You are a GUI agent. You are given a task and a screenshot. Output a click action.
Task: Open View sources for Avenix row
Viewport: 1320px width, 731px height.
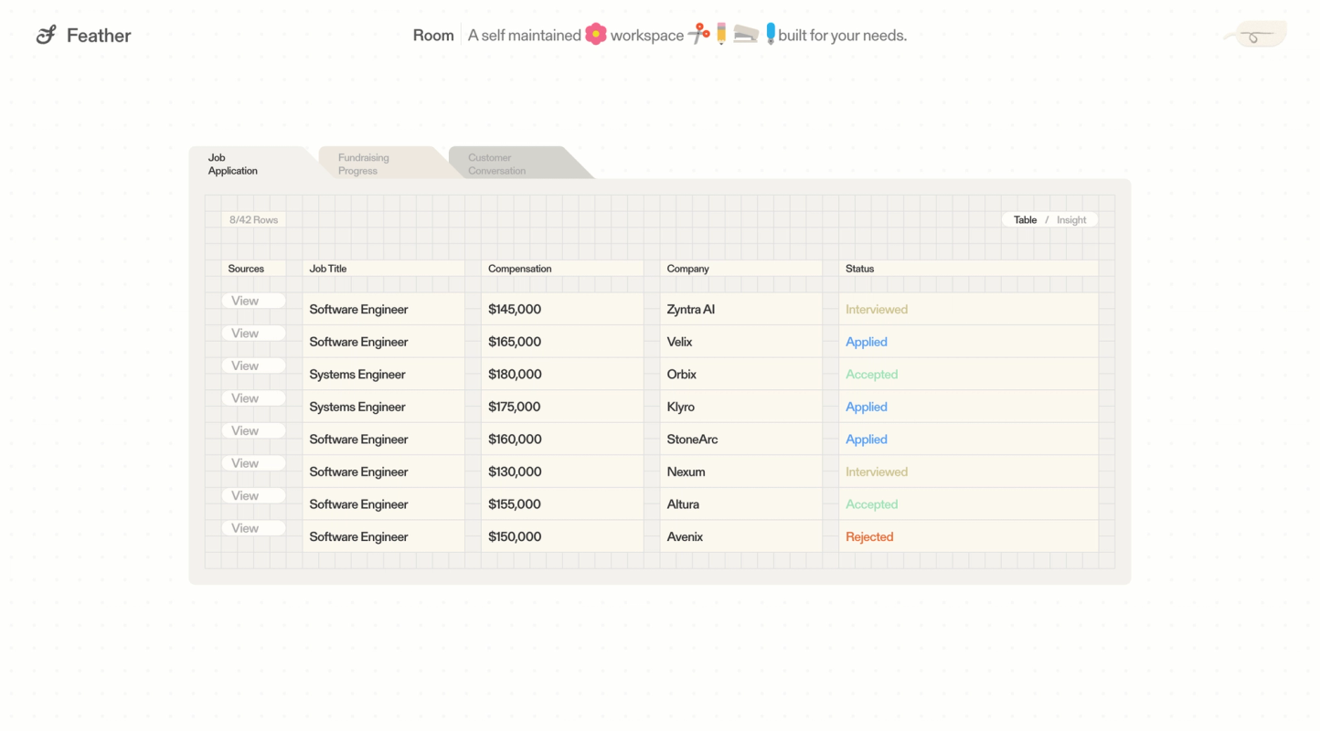click(253, 528)
